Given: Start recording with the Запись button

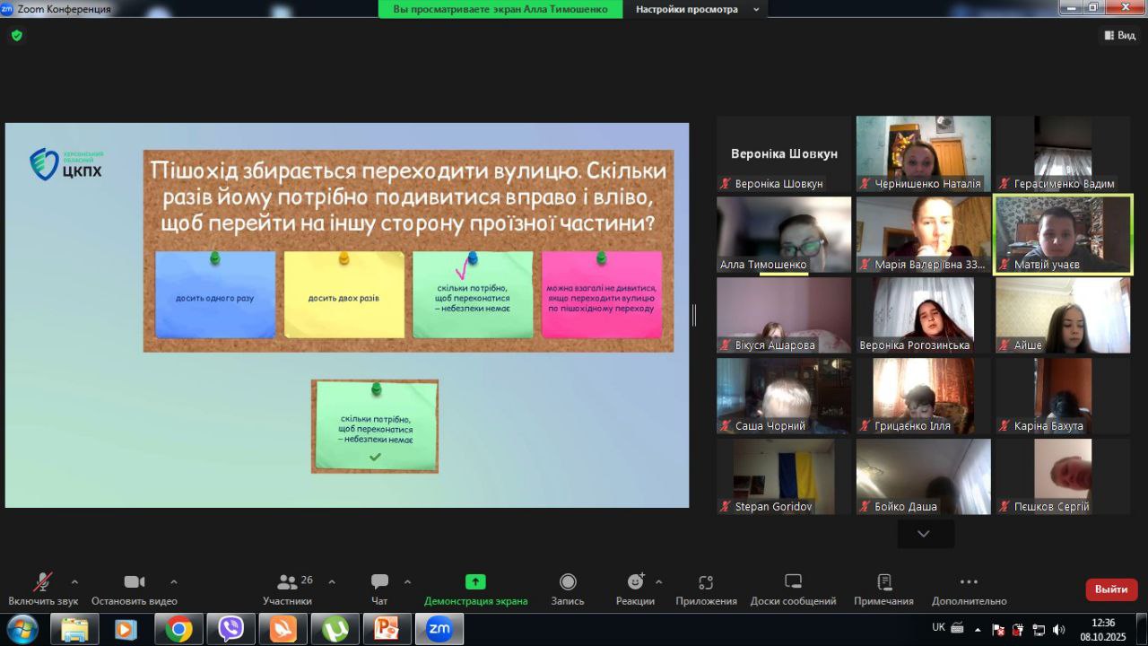Looking at the screenshot, I should (568, 582).
